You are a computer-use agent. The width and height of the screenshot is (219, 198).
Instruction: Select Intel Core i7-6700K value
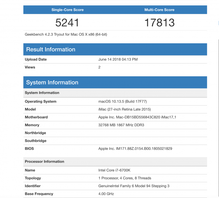[x=114, y=170]
